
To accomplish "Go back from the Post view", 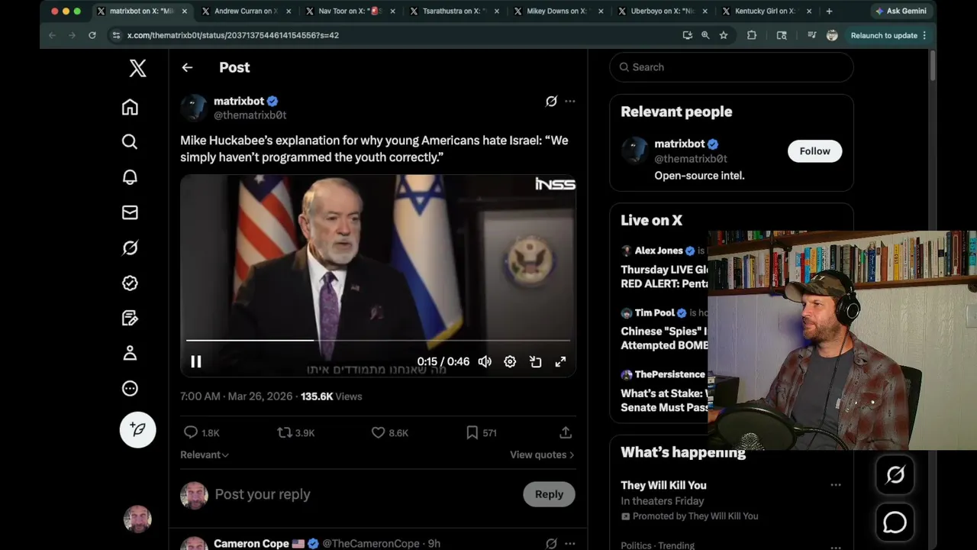I will pos(187,67).
